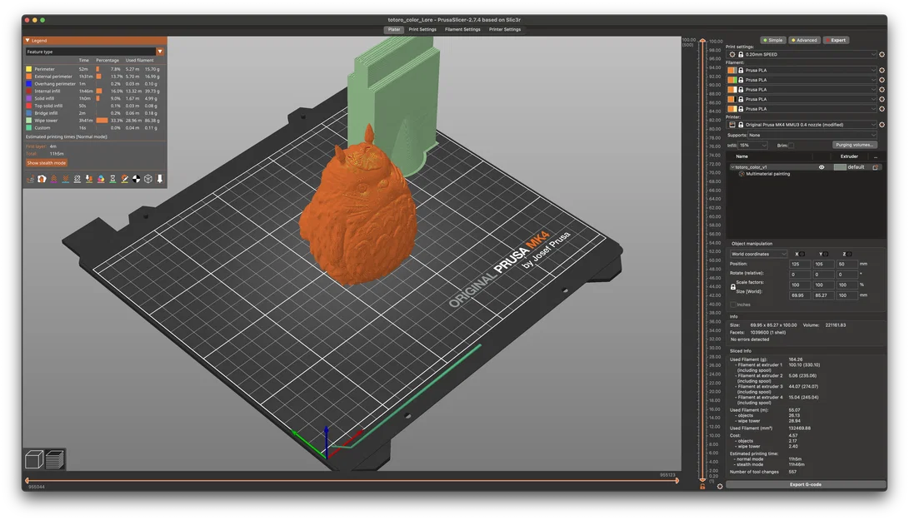Click right thumb of horizontal moves slider
909x520 pixels.
pos(677,481)
